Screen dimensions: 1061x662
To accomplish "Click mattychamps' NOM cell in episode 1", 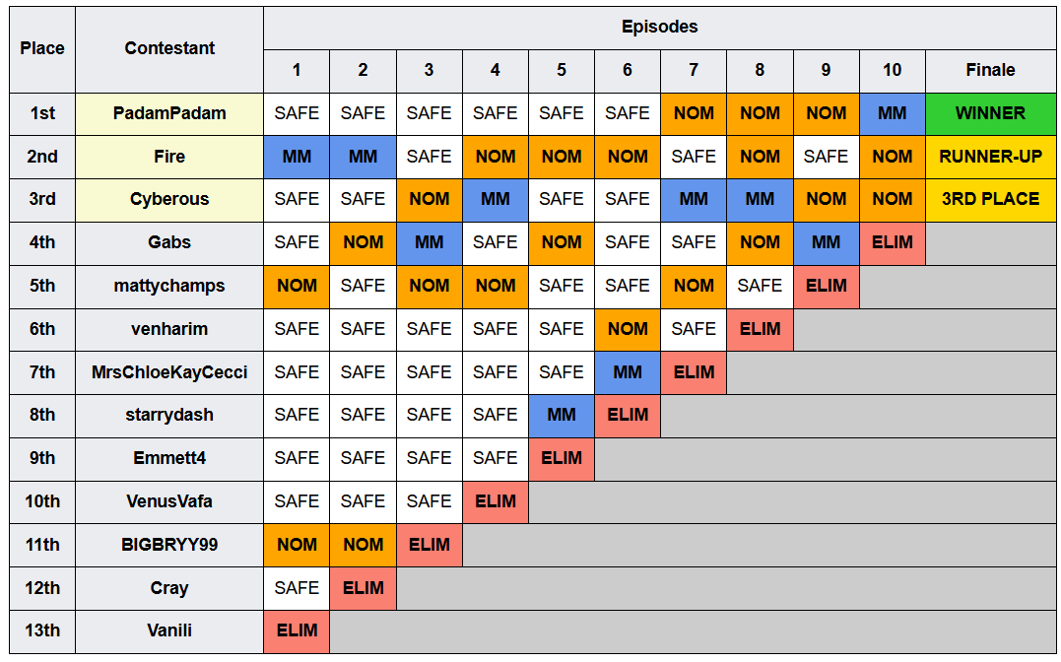I will click(x=297, y=286).
